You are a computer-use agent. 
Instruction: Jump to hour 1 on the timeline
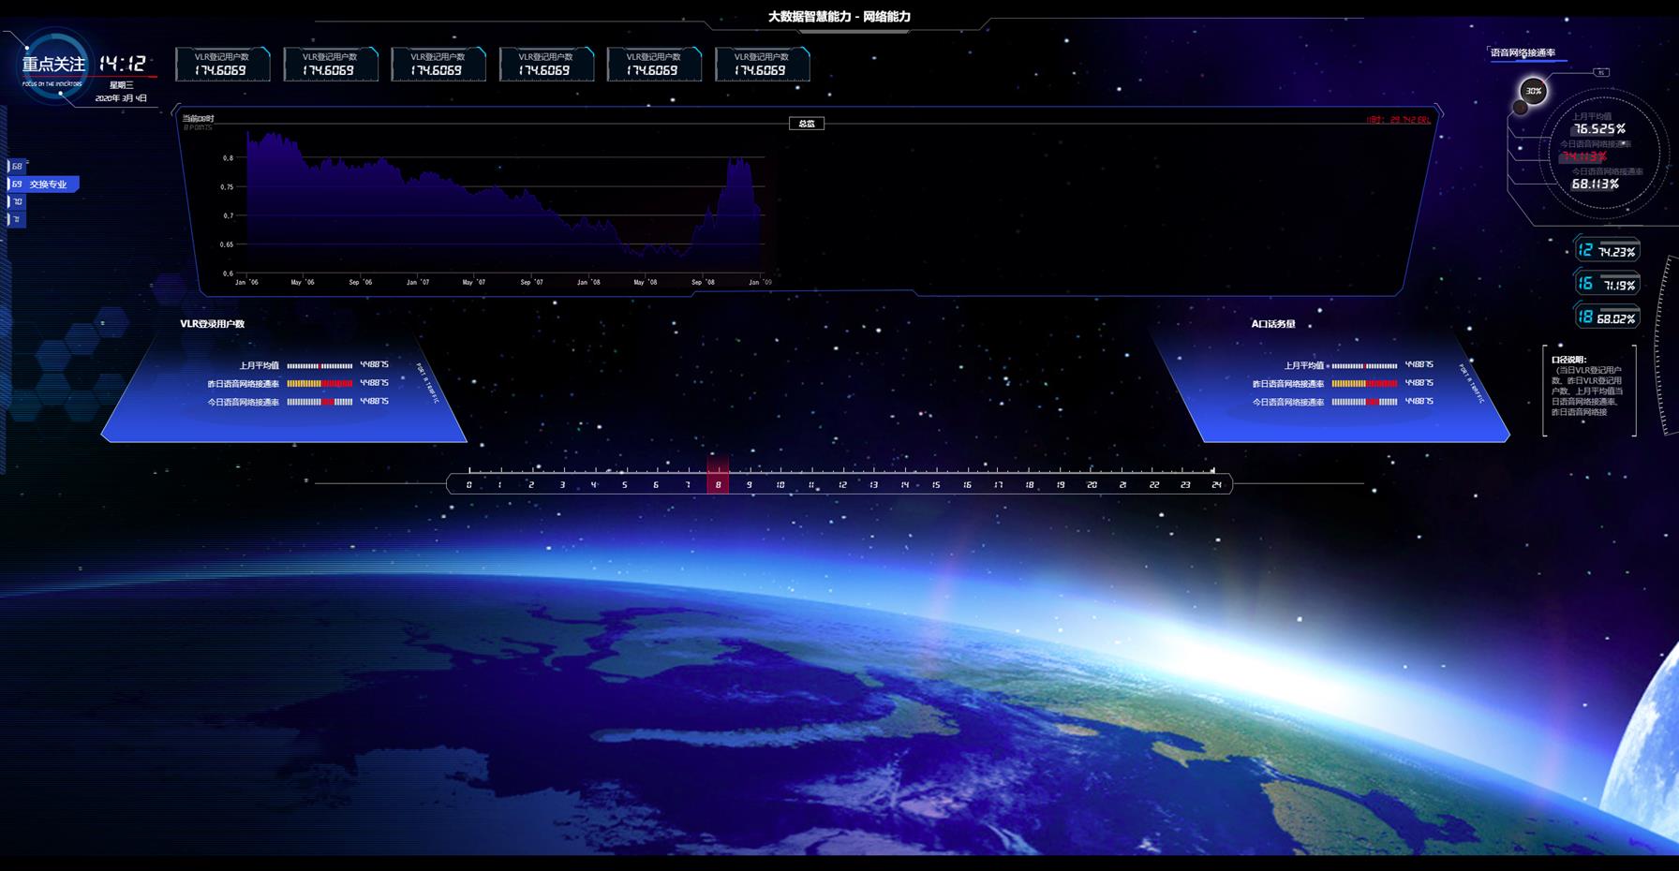pos(499,485)
